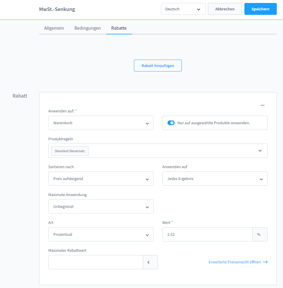283x288 pixels.
Task: Open the three-dots discount context menu
Action: 263,105
